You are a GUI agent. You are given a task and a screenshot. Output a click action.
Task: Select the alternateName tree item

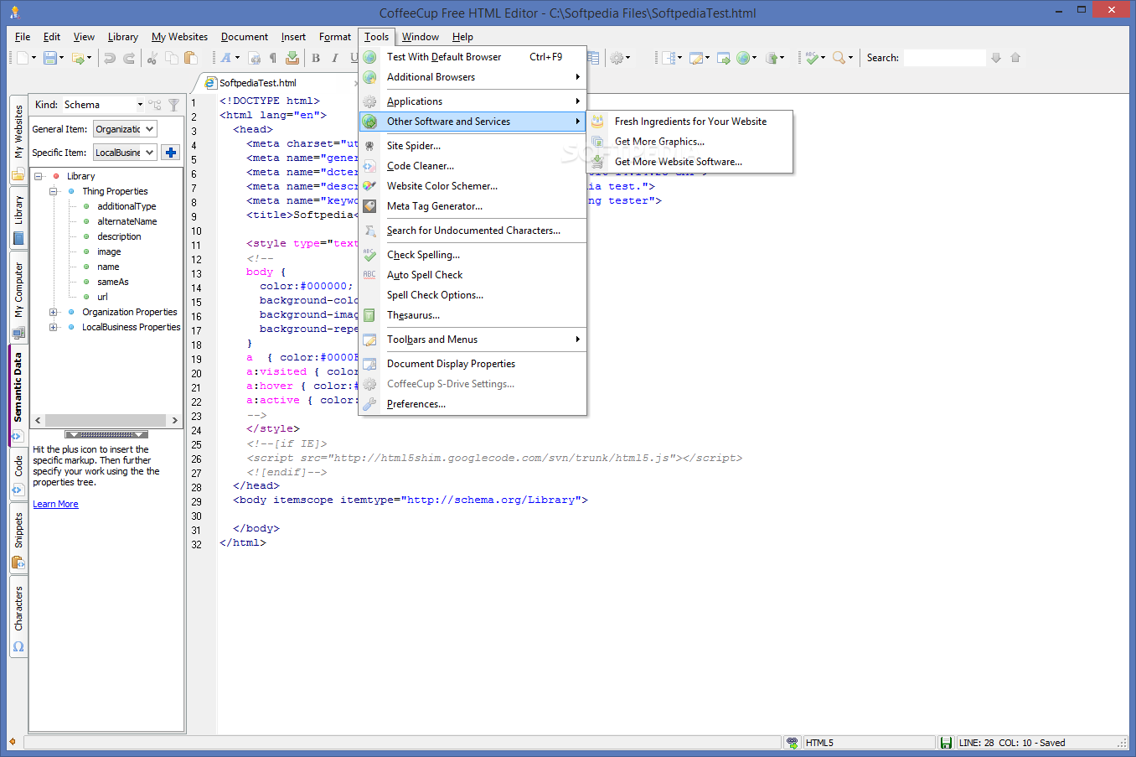point(127,221)
